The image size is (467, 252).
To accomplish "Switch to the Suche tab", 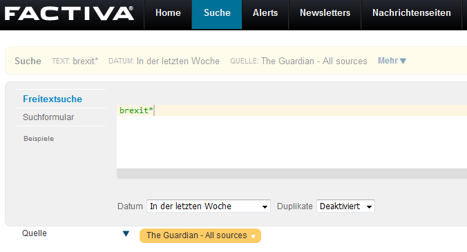I will pos(217,13).
